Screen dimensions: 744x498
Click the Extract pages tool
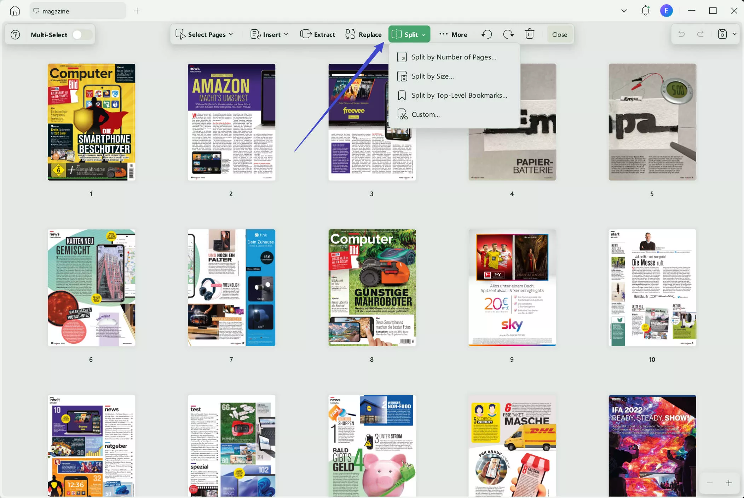[x=317, y=34]
